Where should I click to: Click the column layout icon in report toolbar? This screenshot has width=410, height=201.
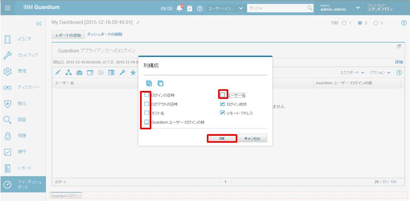112,73
